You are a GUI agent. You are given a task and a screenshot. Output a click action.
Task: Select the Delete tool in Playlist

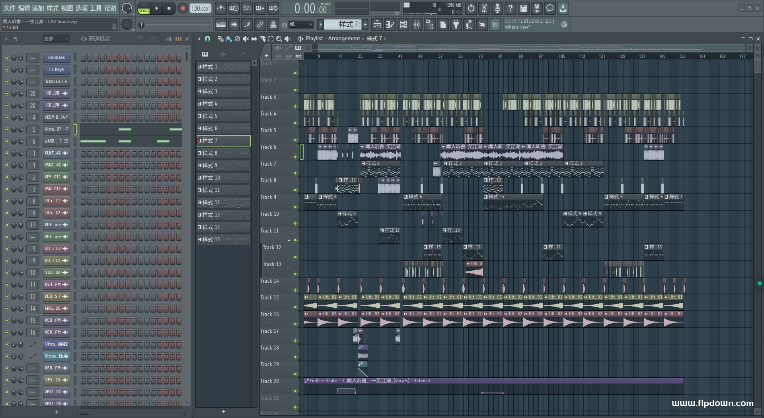[x=237, y=39]
